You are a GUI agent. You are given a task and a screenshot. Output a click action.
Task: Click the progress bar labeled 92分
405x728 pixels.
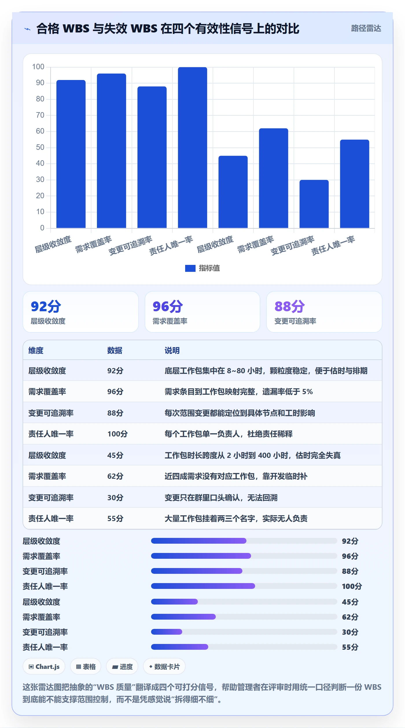(244, 541)
